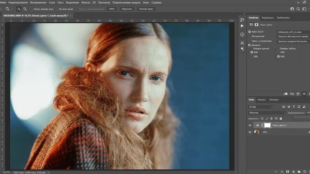Viewport: 310px width, 174px height.
Task: Select BGR under table order
Action: tap(279, 57)
